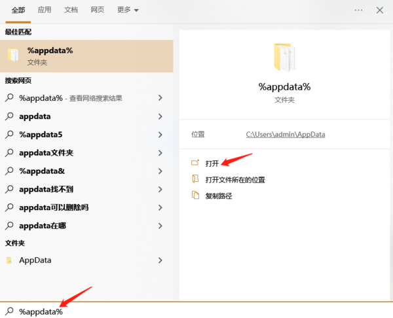Image resolution: width=393 pixels, height=318 pixels.
Task: Click 打开文件所在的位置 button
Action: click(235, 179)
